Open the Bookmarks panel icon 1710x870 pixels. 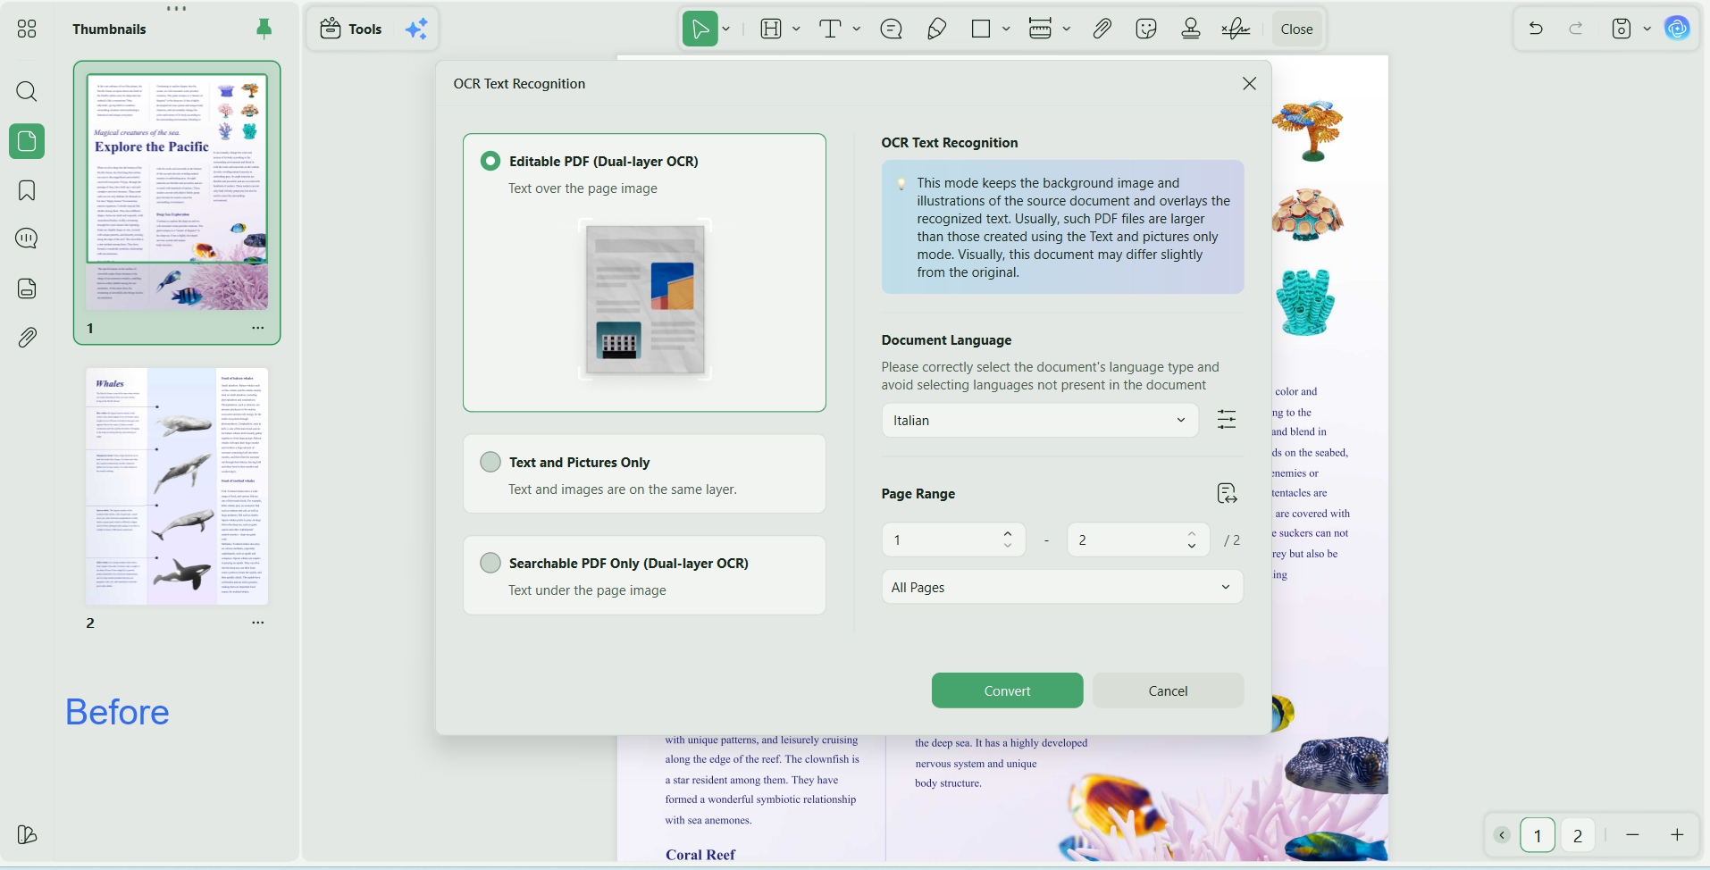pyautogui.click(x=27, y=190)
